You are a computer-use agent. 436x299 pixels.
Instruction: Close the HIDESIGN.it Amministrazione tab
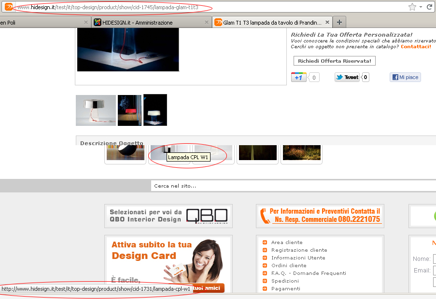206,22
